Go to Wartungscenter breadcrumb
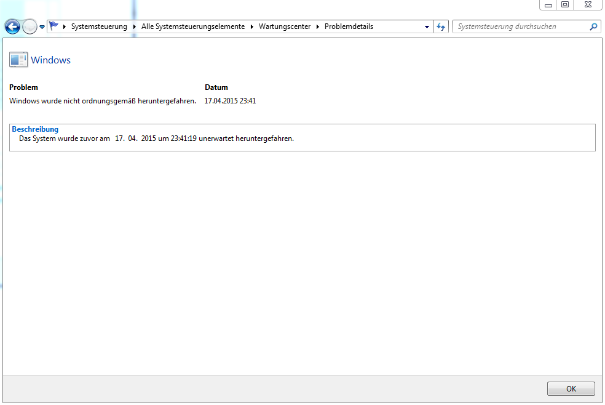 (285, 26)
